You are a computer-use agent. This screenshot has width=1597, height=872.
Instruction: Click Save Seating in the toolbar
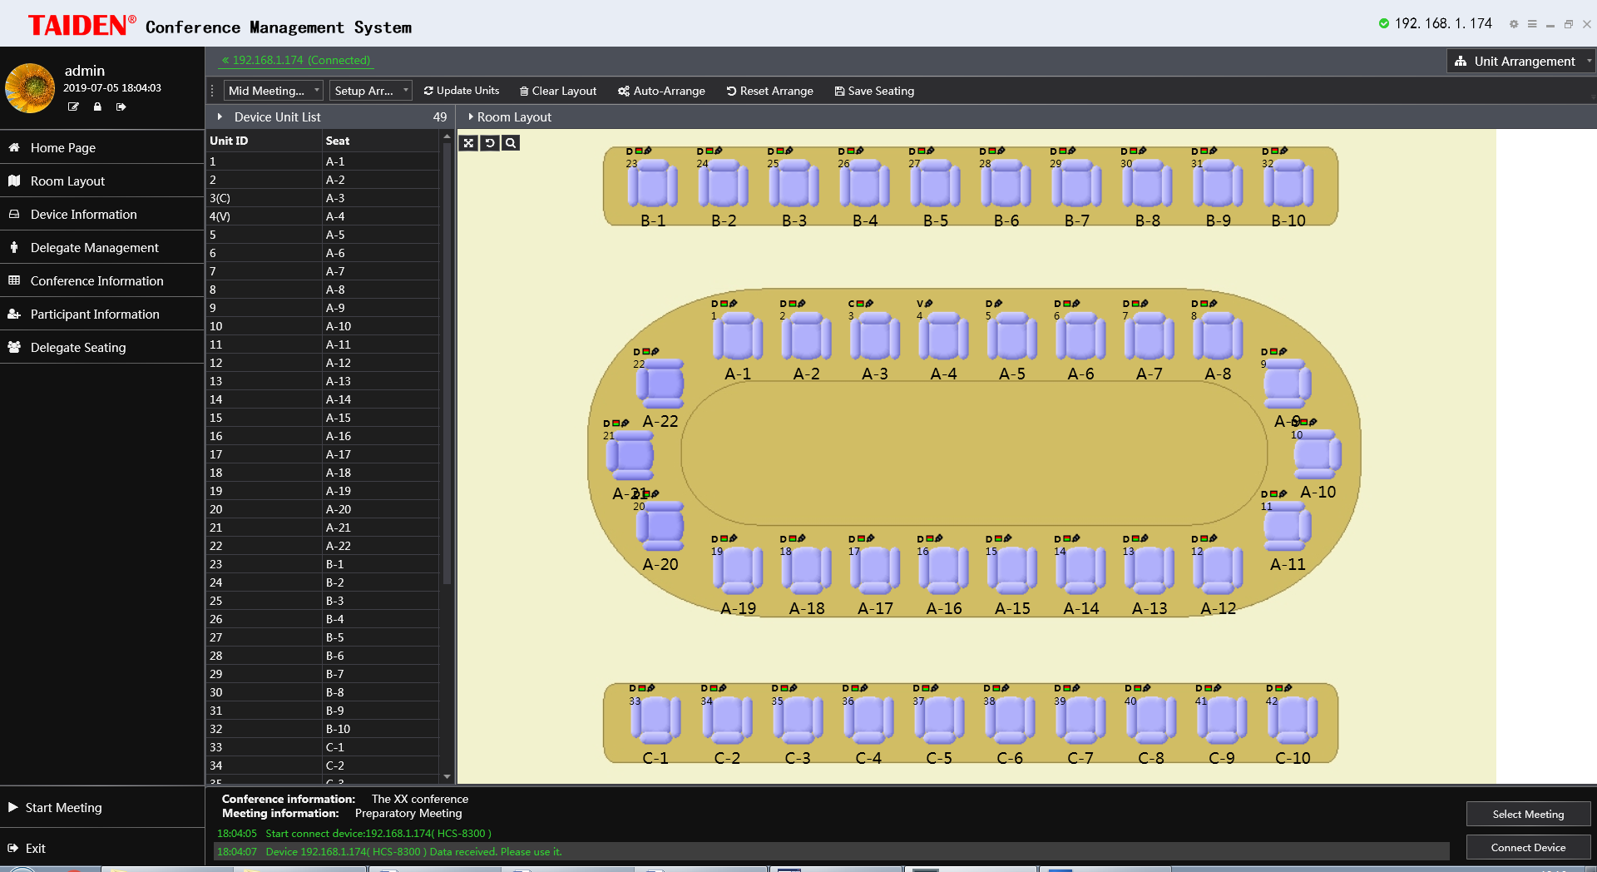pyautogui.click(x=874, y=91)
